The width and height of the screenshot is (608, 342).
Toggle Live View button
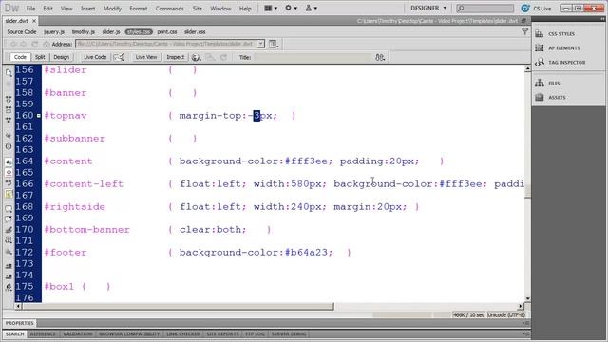[x=146, y=57]
